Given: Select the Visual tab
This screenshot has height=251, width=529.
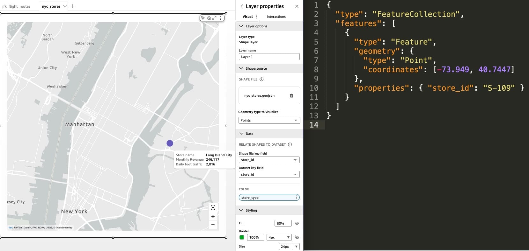Looking at the screenshot, I should tap(247, 17).
